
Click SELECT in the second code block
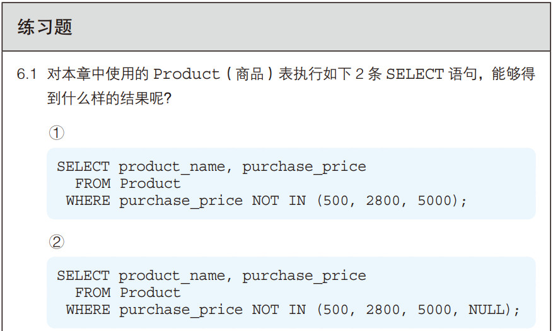tap(83, 276)
